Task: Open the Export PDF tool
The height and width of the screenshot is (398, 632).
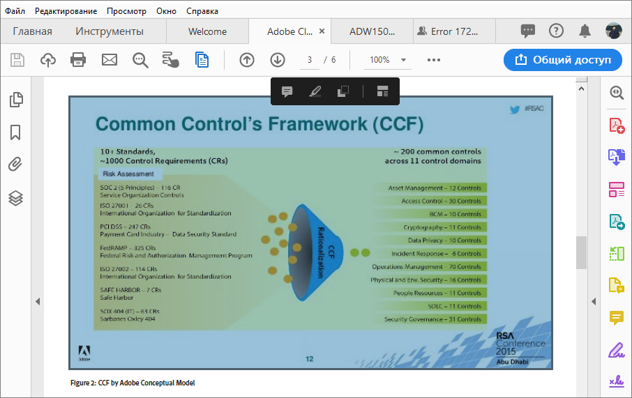Action: 617,222
